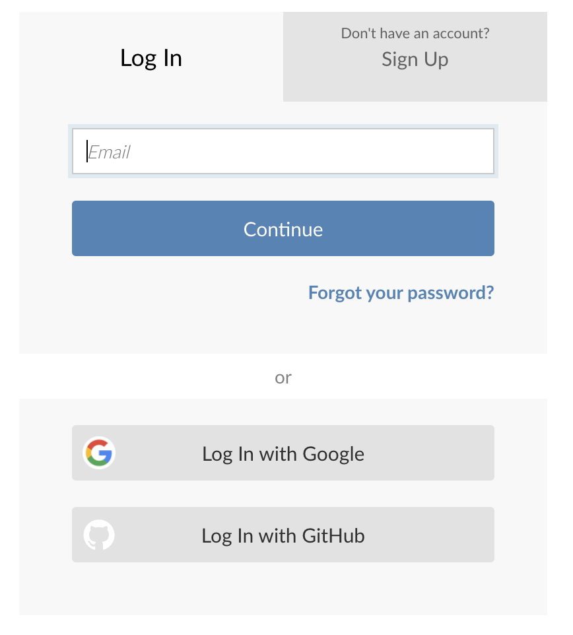573x635 pixels.
Task: Click the "Sign Up" heading text
Action: pos(415,59)
